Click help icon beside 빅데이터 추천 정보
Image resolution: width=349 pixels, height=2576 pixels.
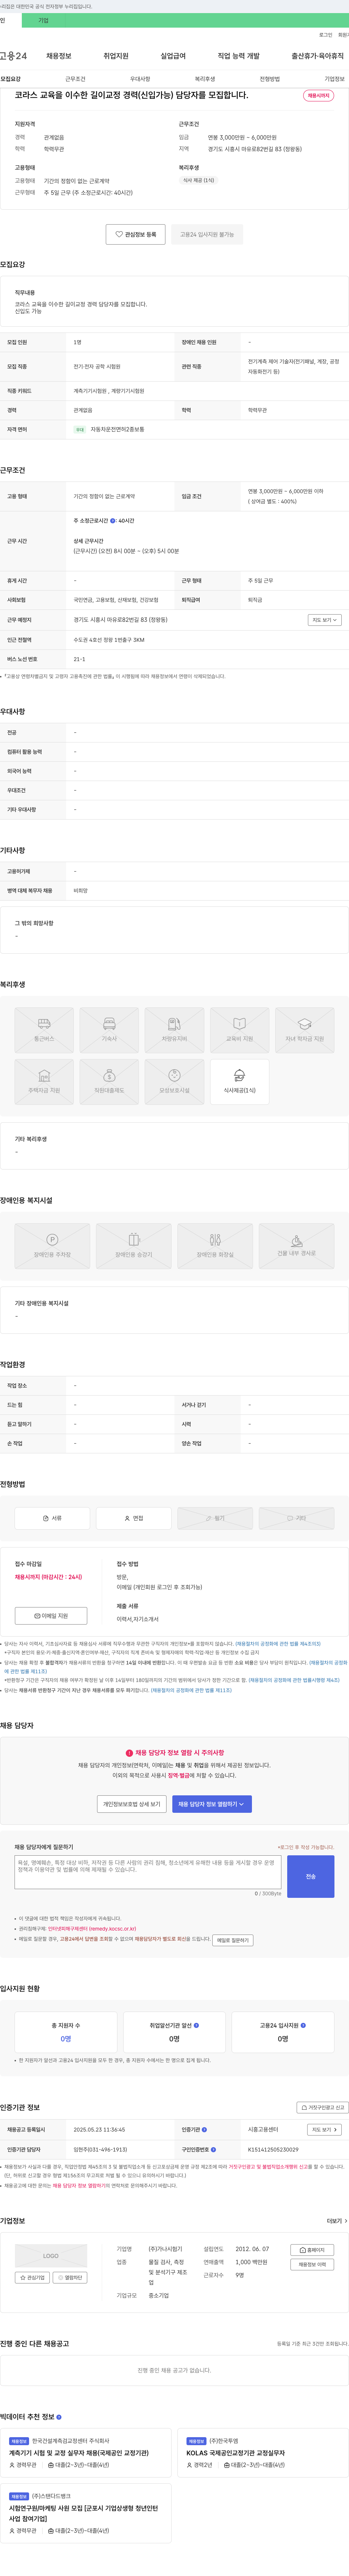tap(59, 2417)
